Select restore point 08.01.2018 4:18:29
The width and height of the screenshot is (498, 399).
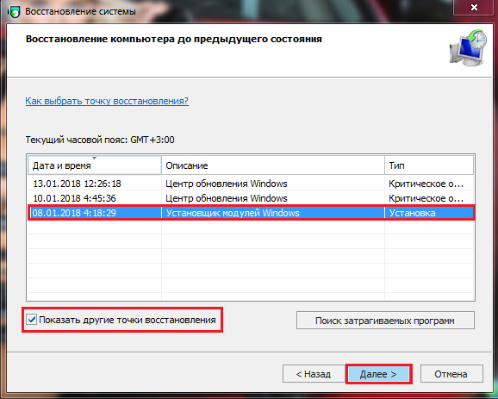tap(251, 213)
